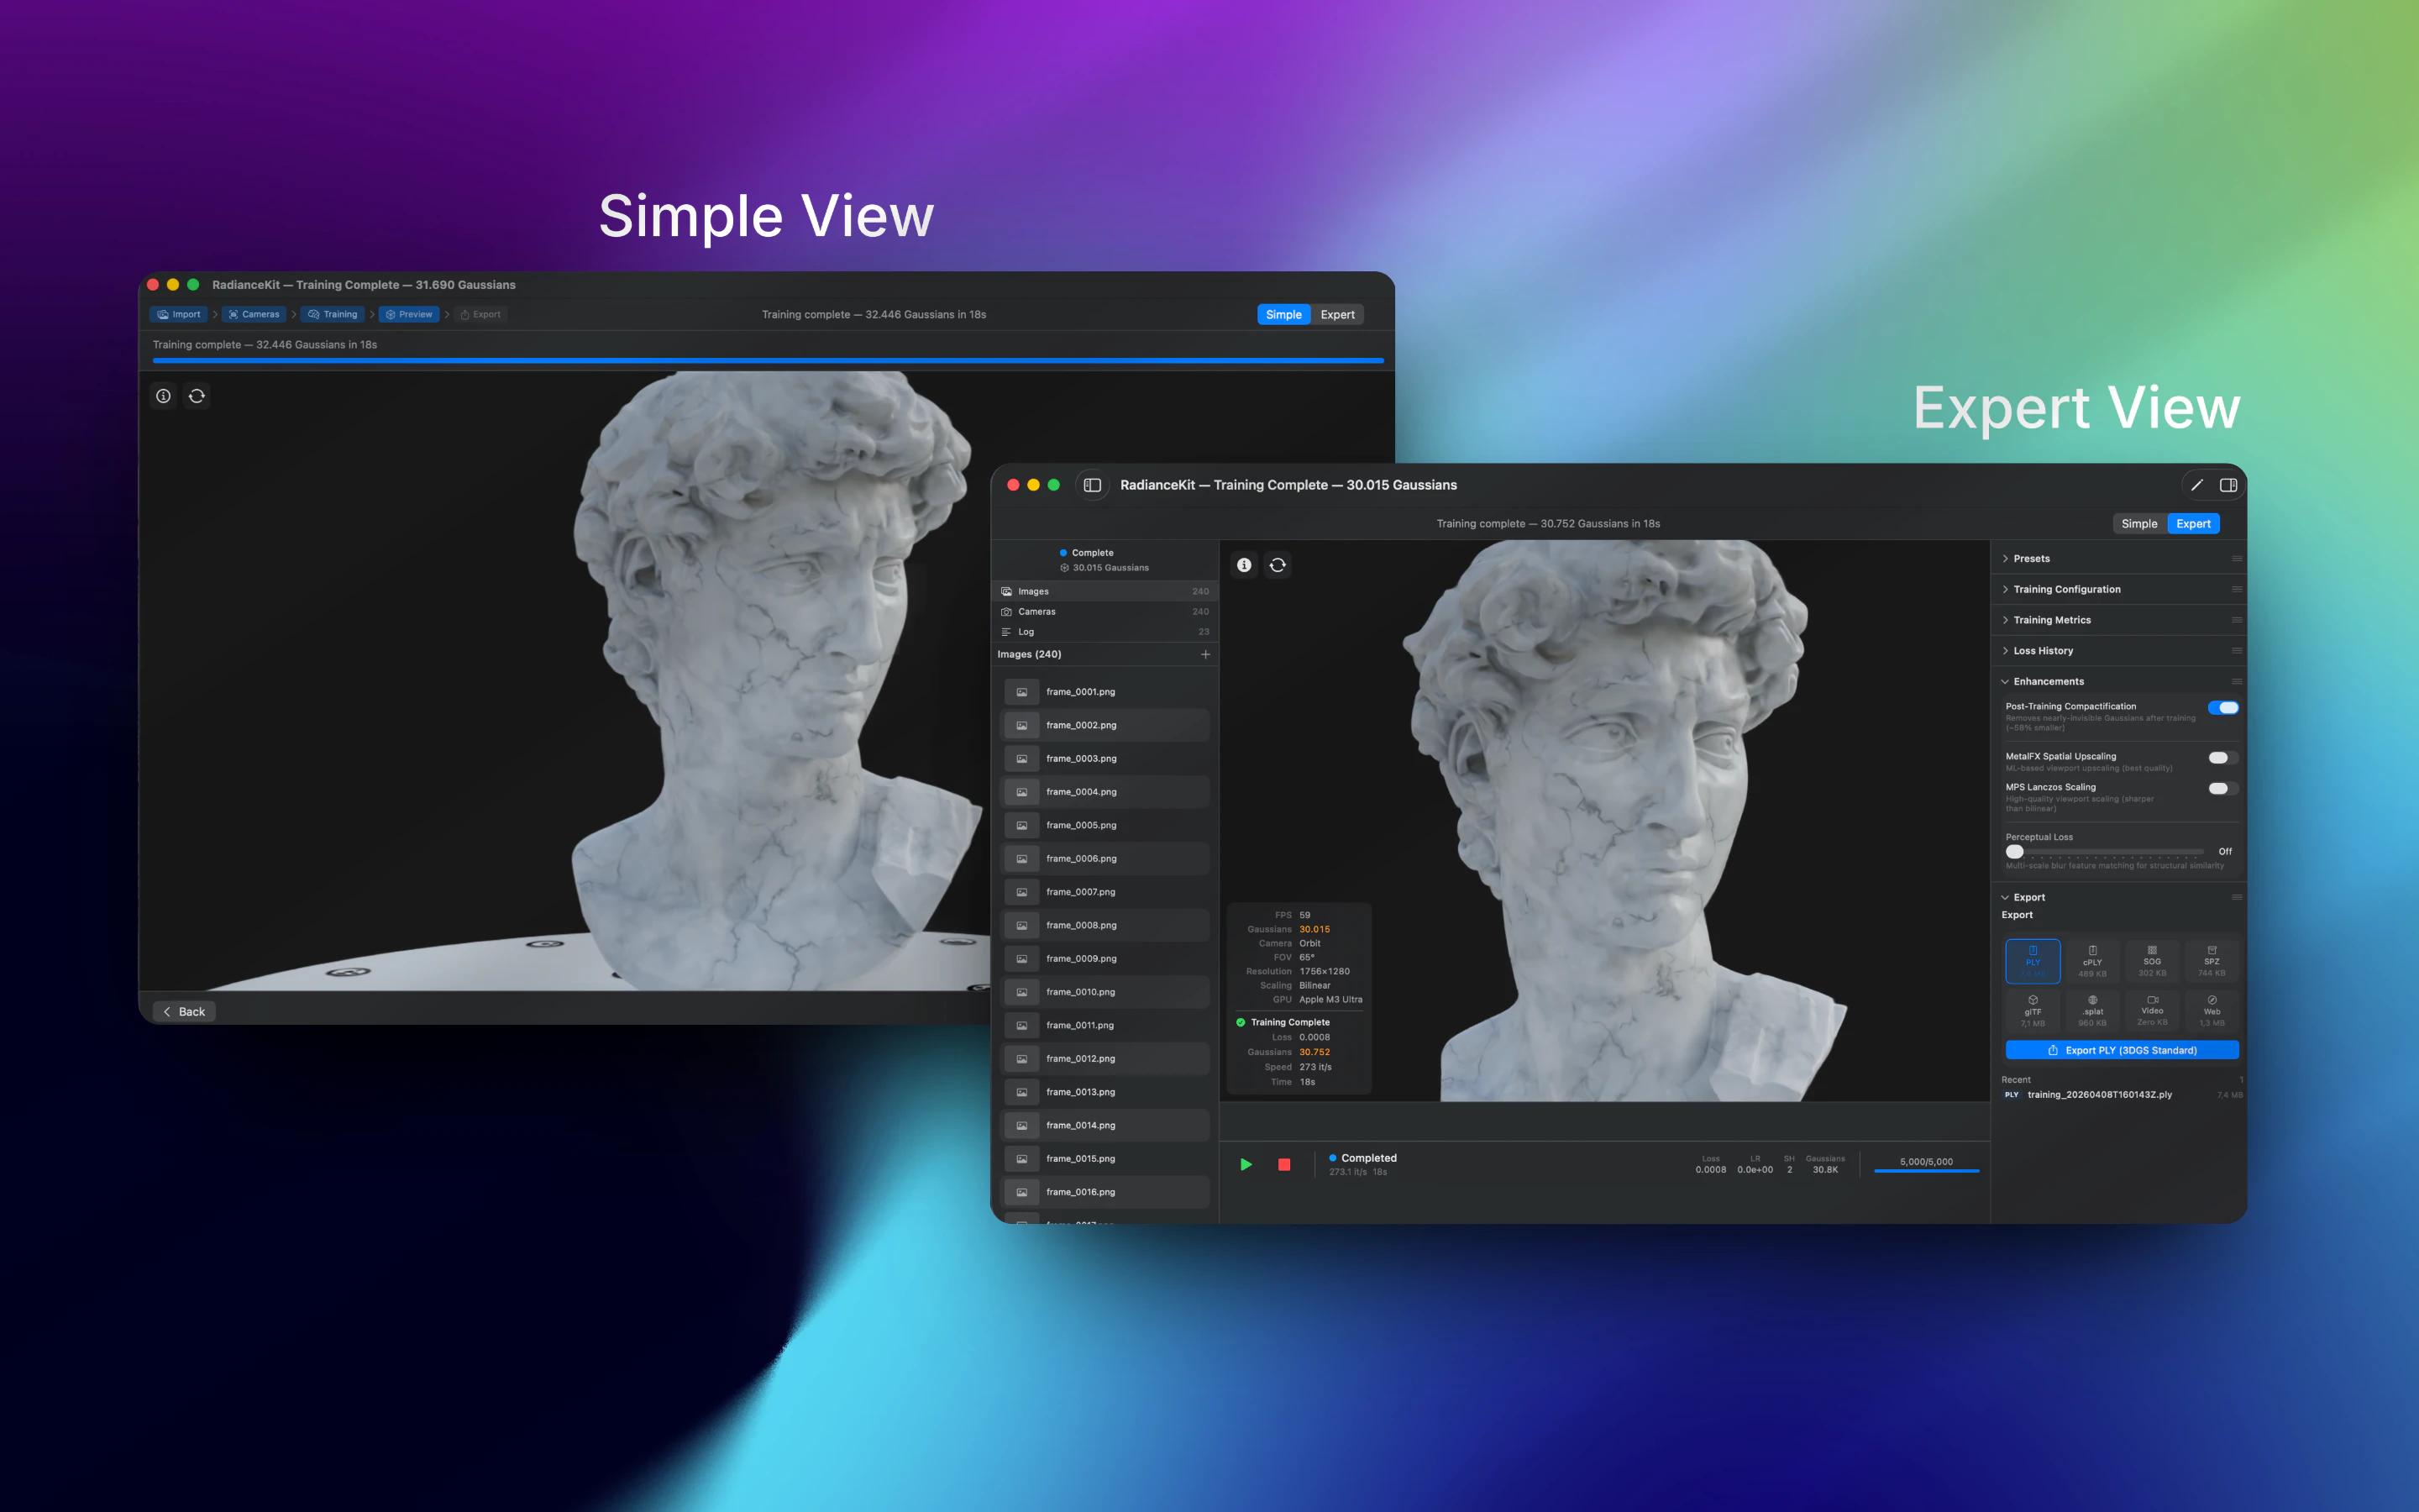2419x1512 pixels.
Task: Select SPZ export format tile
Action: (x=2211, y=961)
